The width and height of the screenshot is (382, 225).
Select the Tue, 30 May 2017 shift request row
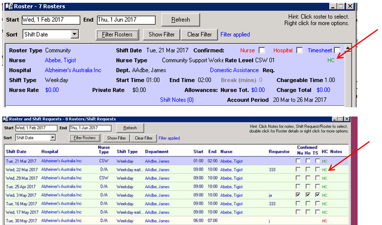tap(177, 221)
